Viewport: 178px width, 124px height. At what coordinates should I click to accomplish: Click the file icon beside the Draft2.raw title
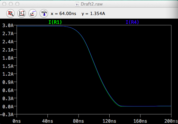pyautogui.click(x=78, y=4)
